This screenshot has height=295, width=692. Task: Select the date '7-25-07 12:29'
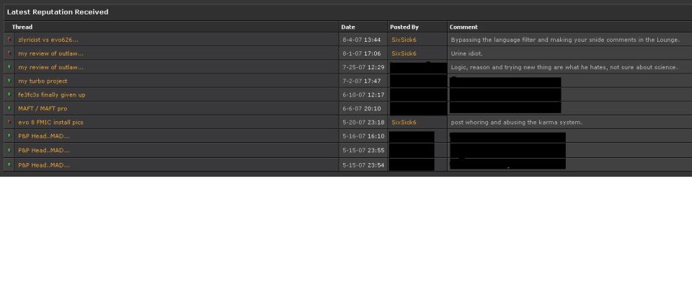point(363,67)
